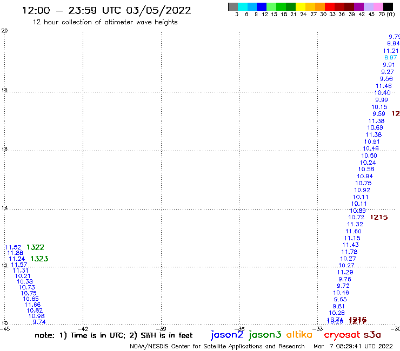Viewport: 400px width, 351px height.
Task: Click the '10.50' wave height value
Action: tap(369, 156)
